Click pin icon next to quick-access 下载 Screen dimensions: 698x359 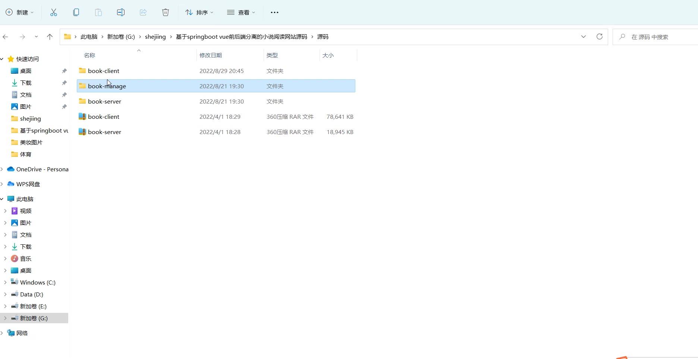coord(64,83)
